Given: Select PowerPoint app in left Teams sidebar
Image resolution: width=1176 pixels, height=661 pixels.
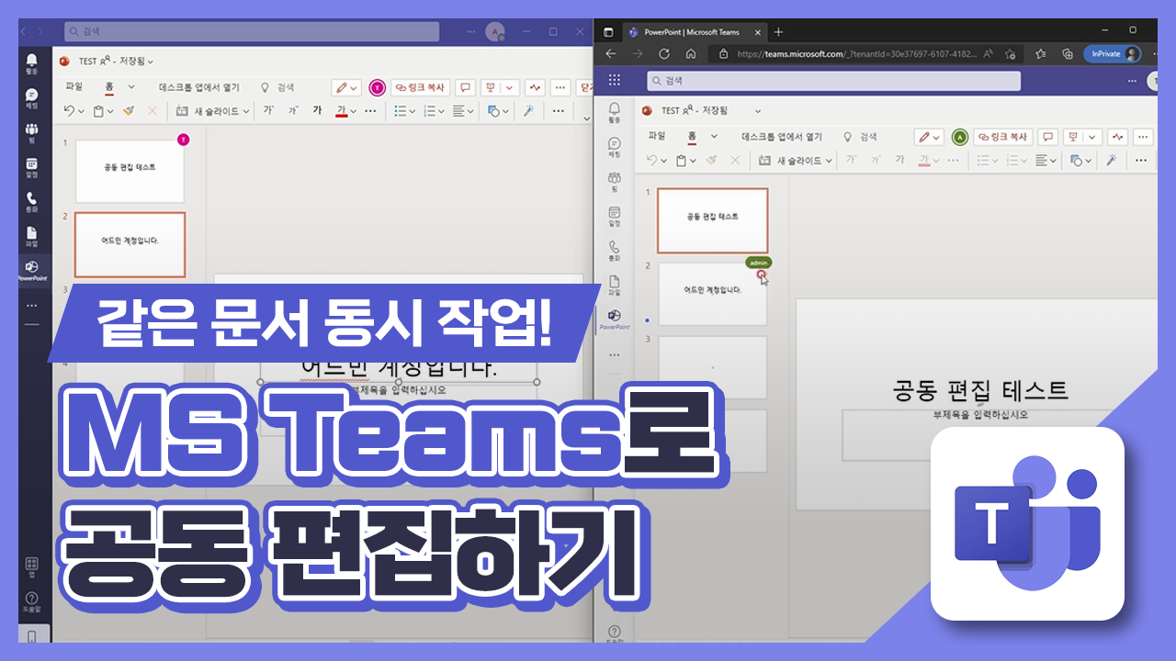Looking at the screenshot, I should click(x=32, y=270).
